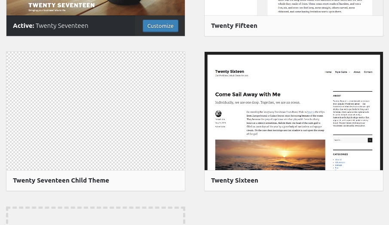Open the Twenty Seventeen Child Theme checkered thumbnail

[95, 111]
